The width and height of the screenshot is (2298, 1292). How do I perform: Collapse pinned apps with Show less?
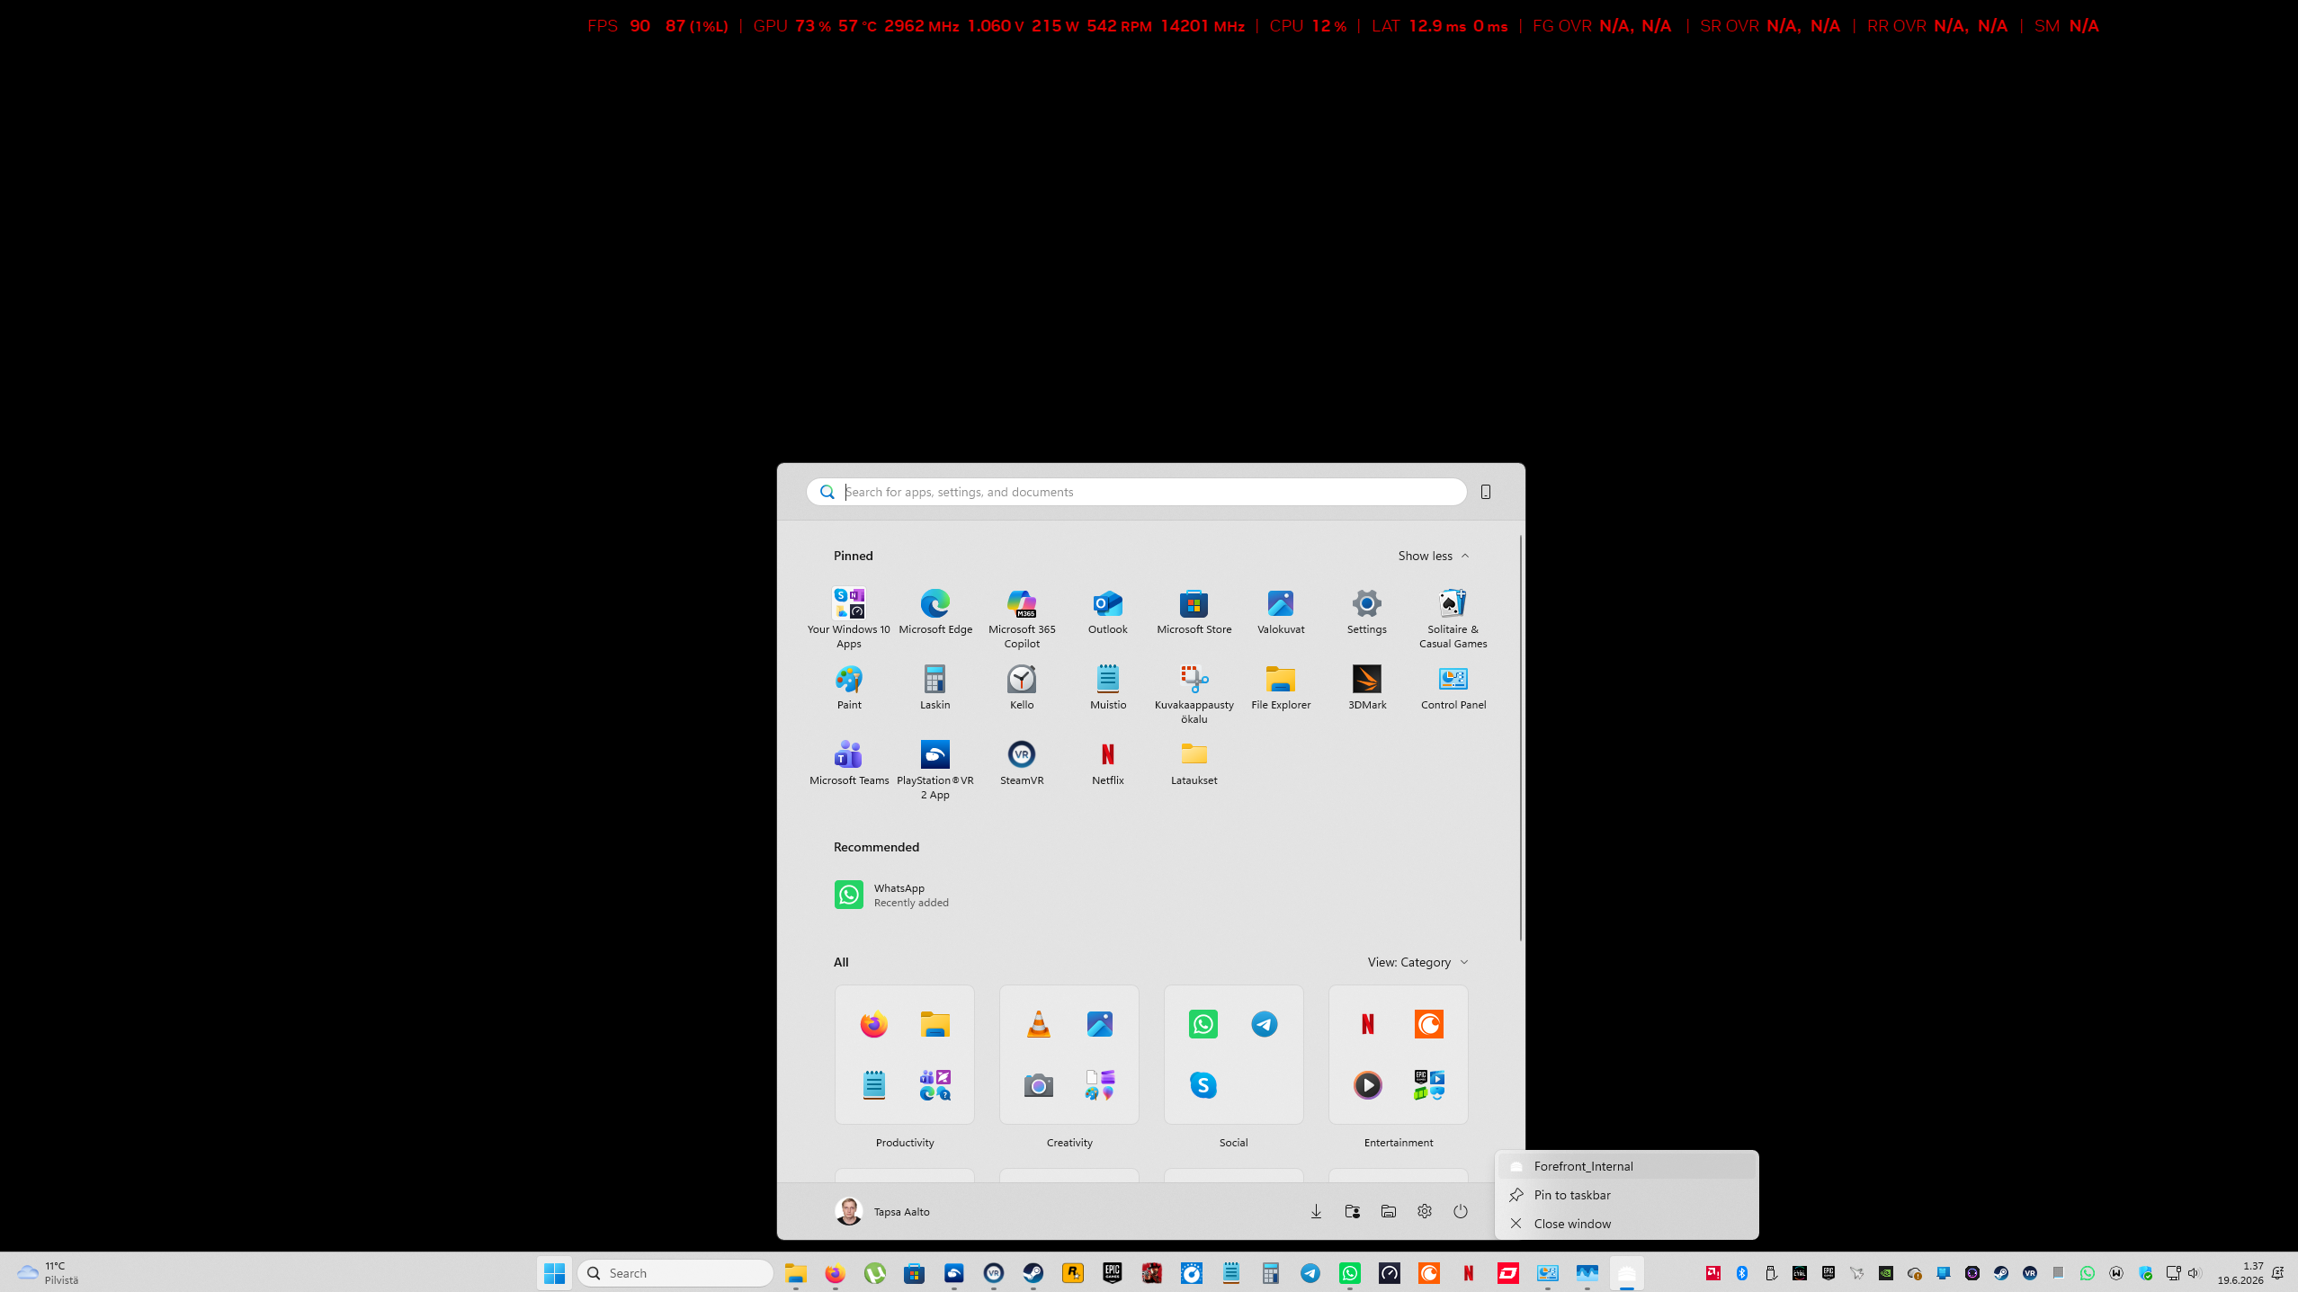1434,556
